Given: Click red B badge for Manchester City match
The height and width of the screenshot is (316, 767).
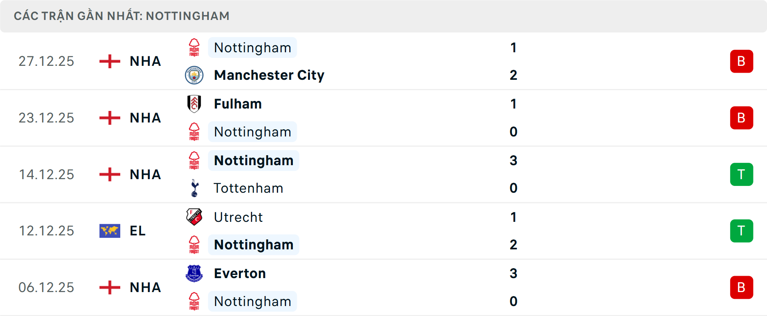Looking at the screenshot, I should (x=741, y=61).
